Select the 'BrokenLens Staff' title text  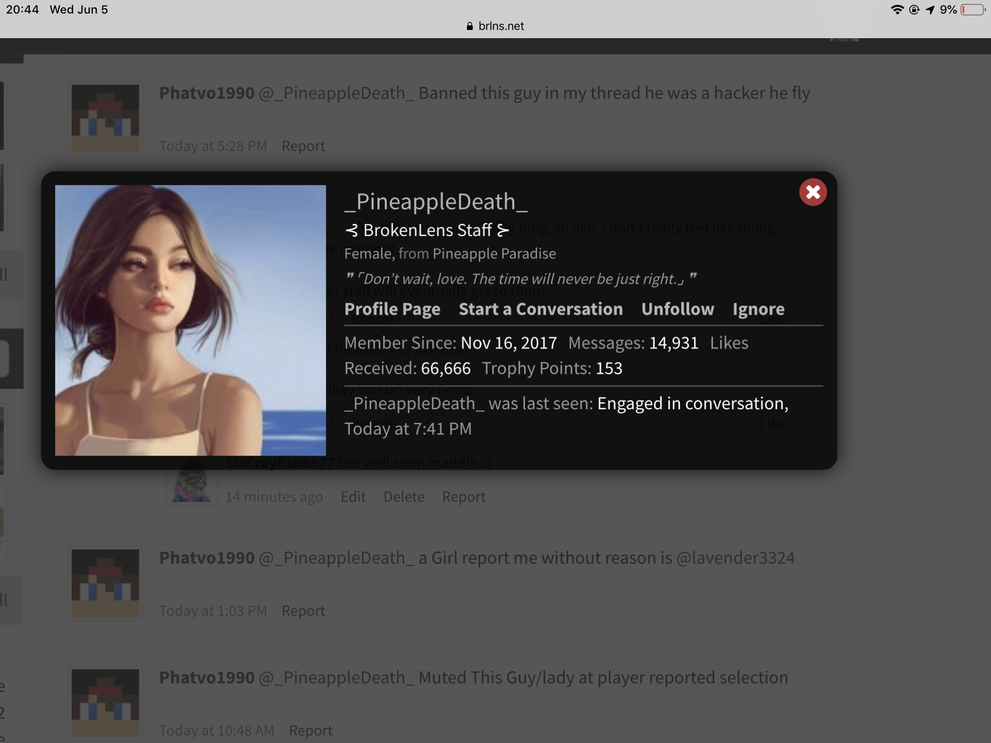click(x=427, y=230)
